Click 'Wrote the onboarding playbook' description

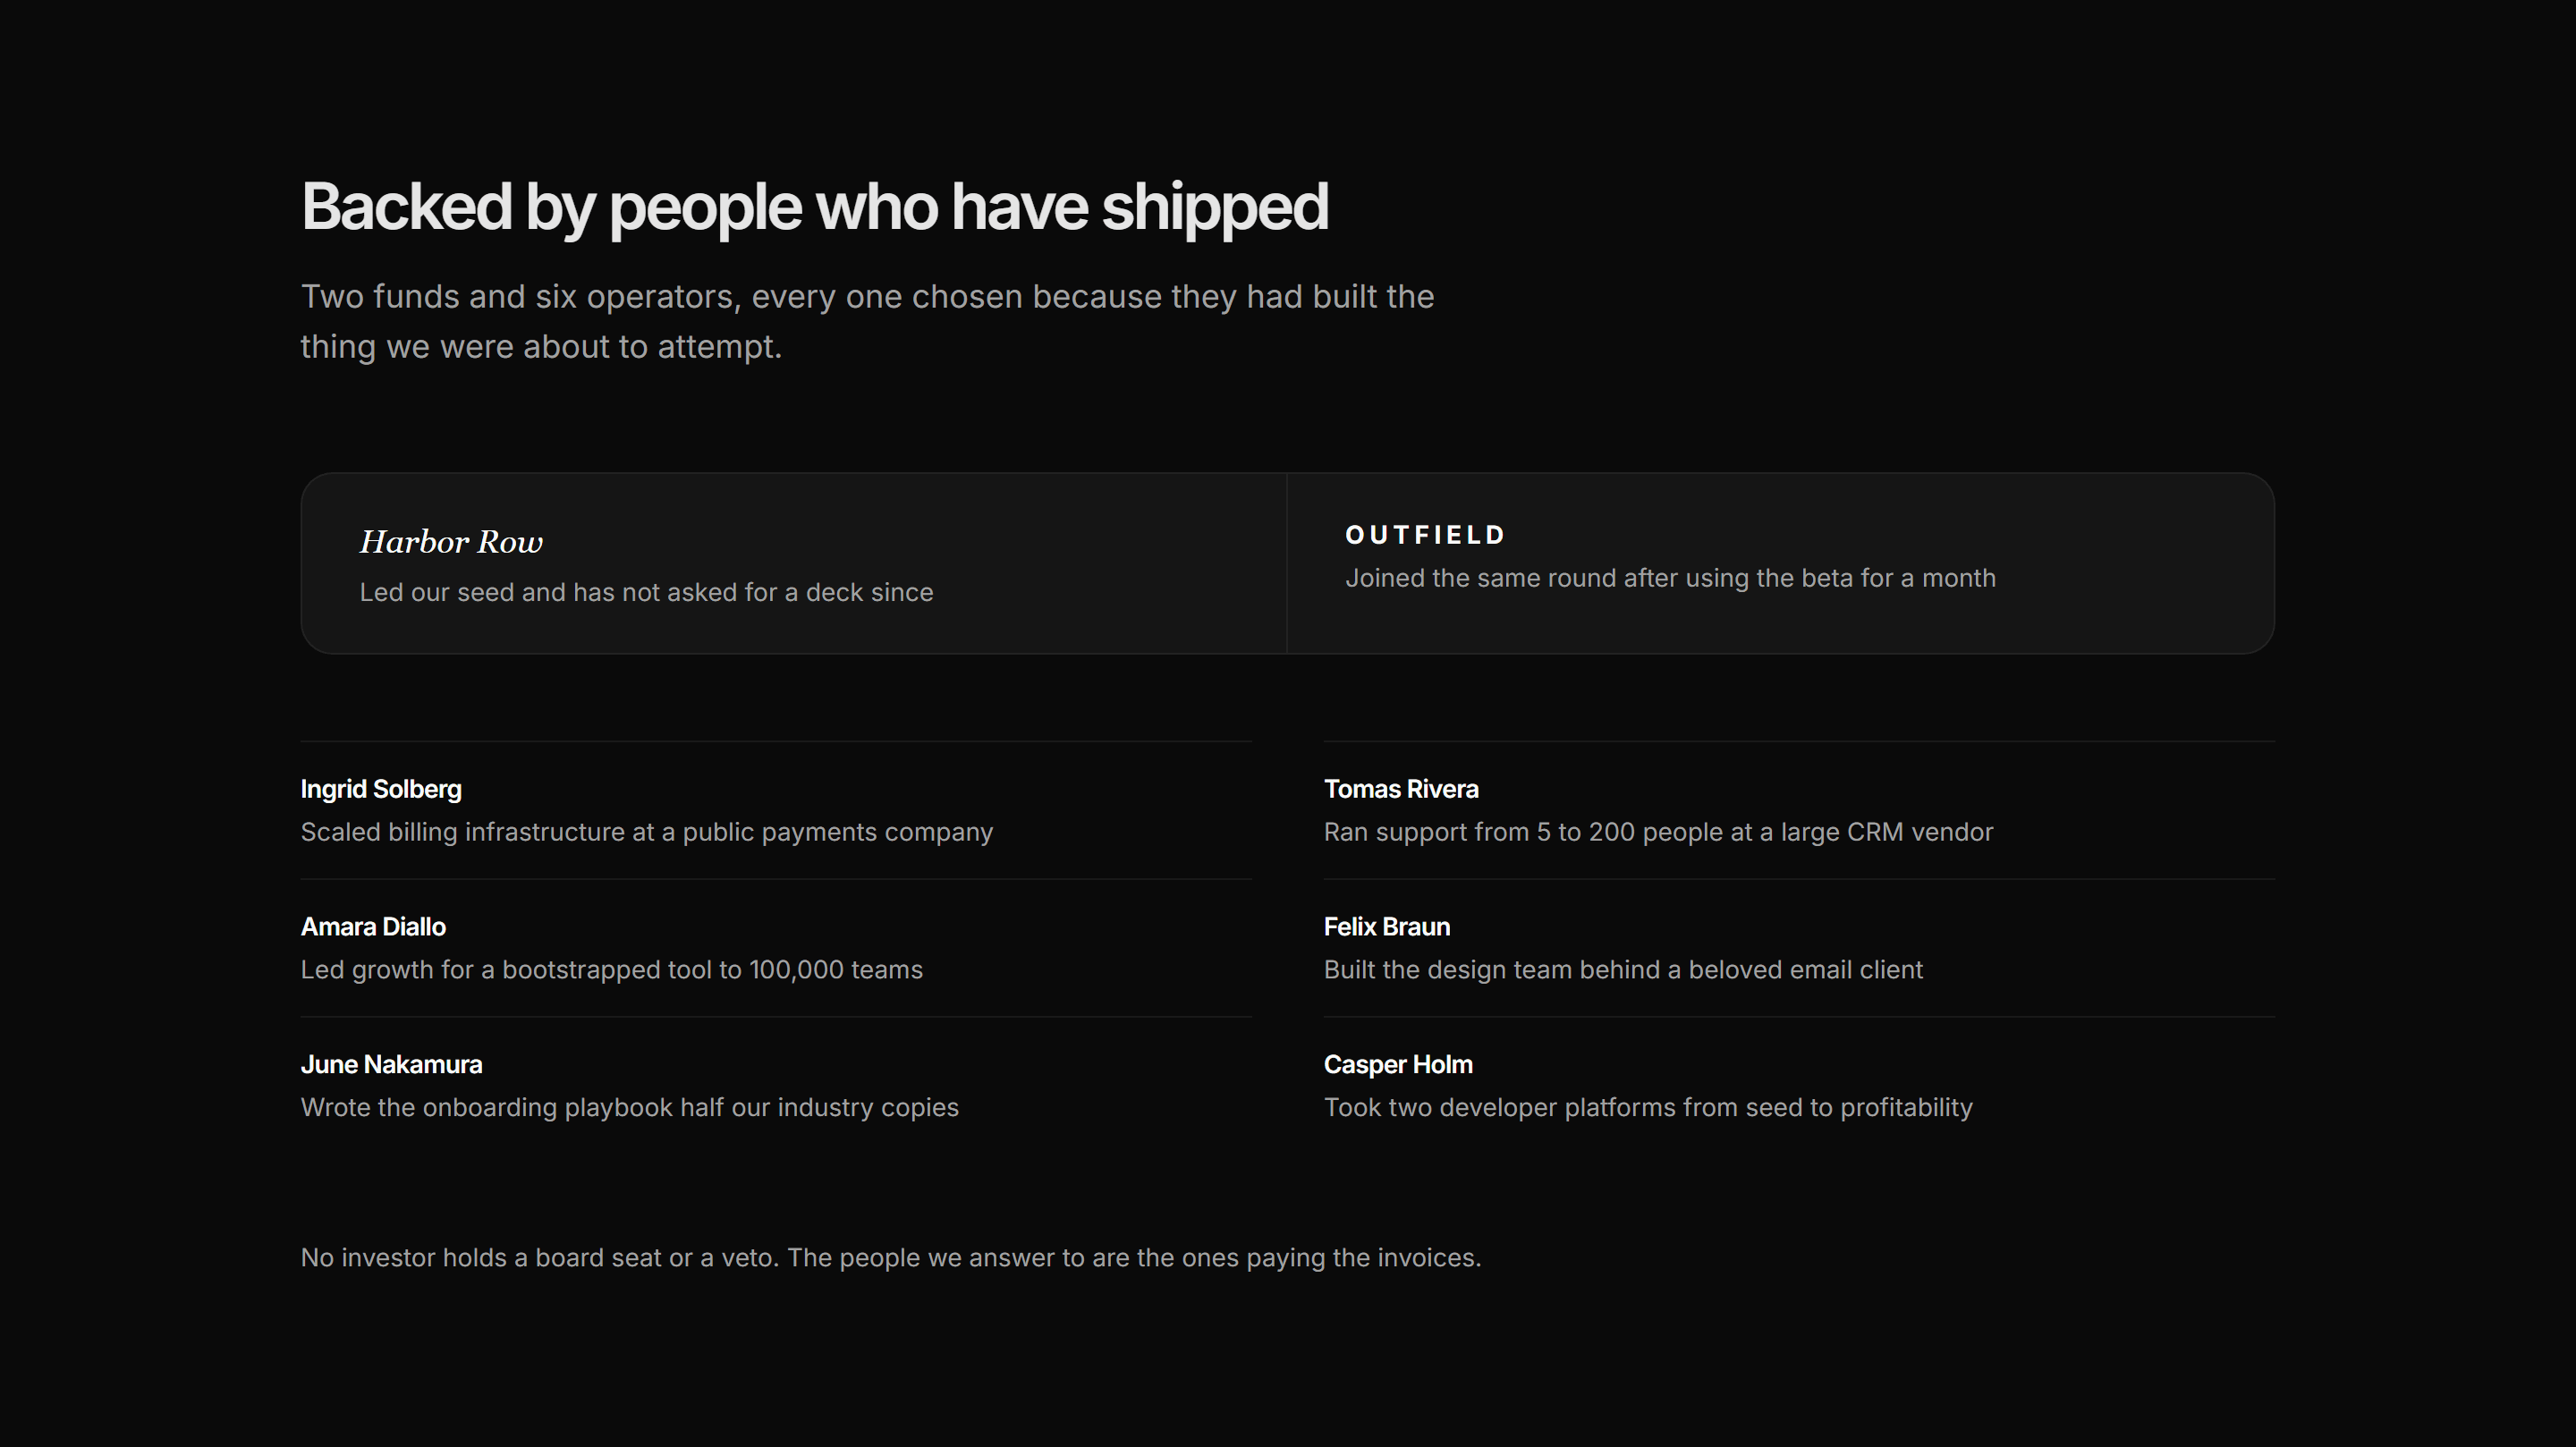pos(630,1108)
